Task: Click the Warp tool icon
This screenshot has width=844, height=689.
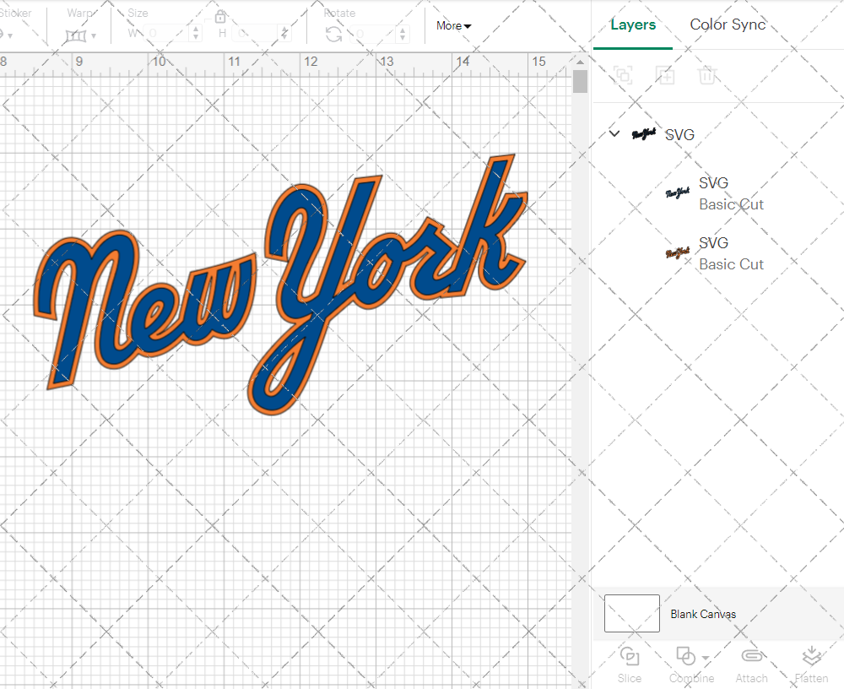Action: (77, 35)
